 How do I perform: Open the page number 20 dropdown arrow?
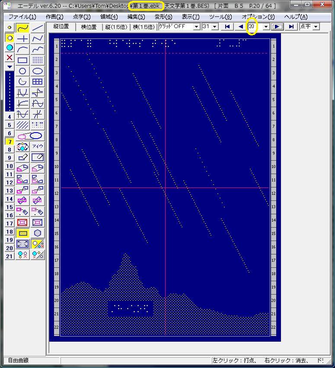pos(266,27)
